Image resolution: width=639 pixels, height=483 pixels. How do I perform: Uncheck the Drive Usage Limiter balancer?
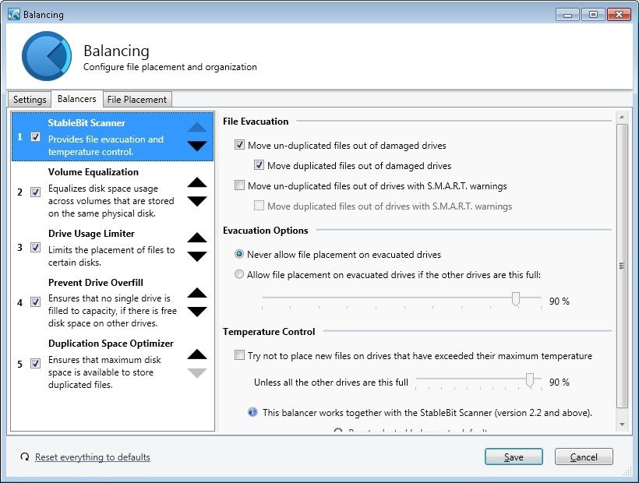point(35,247)
